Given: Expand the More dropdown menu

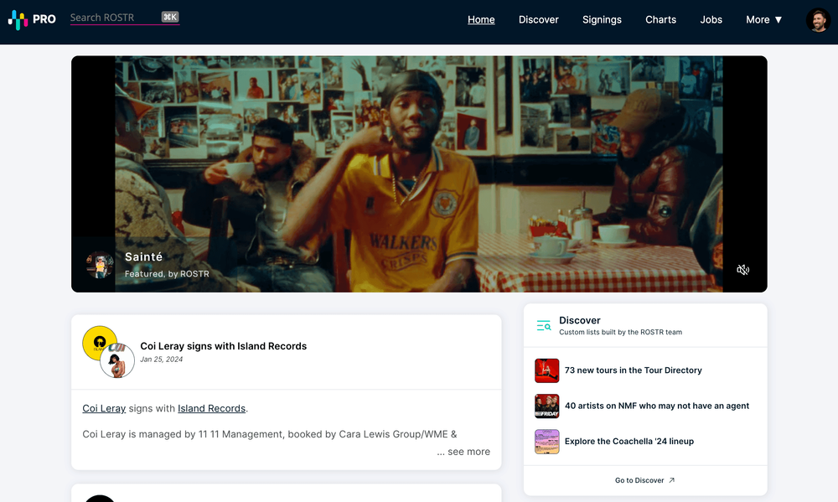Looking at the screenshot, I should pos(763,20).
